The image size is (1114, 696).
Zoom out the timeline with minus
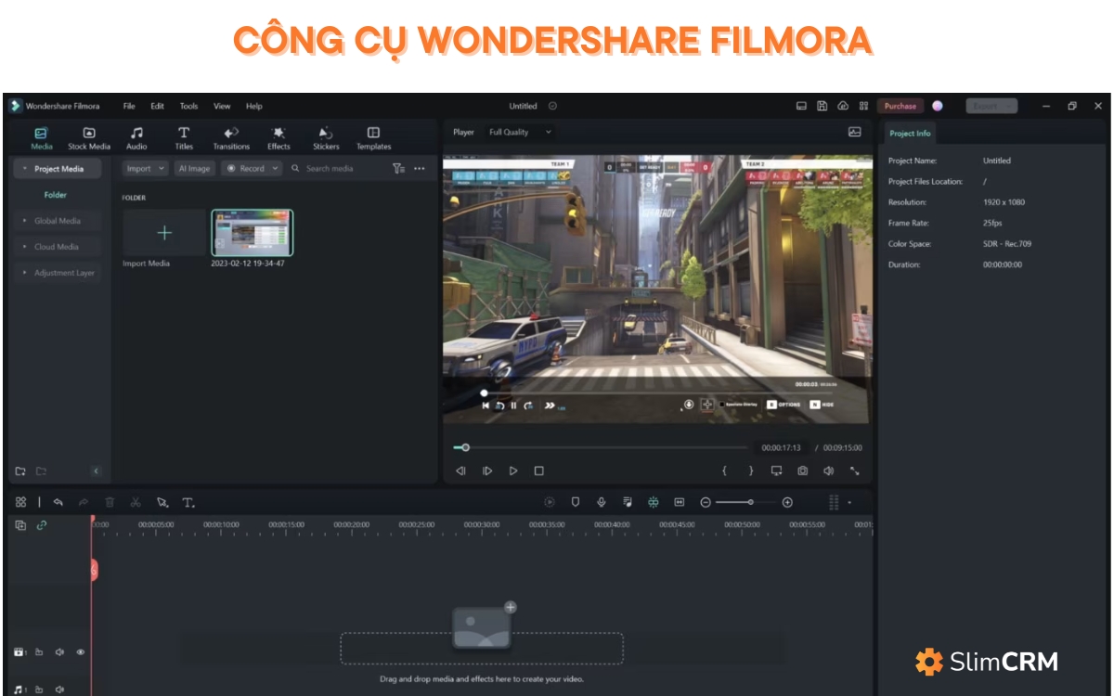pyautogui.click(x=706, y=502)
